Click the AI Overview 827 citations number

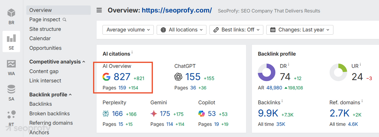click(x=122, y=77)
